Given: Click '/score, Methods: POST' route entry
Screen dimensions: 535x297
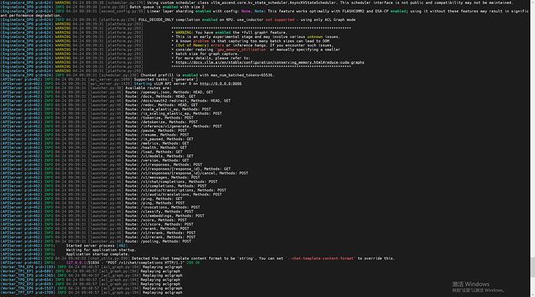Looking at the screenshot, I should [156, 220].
